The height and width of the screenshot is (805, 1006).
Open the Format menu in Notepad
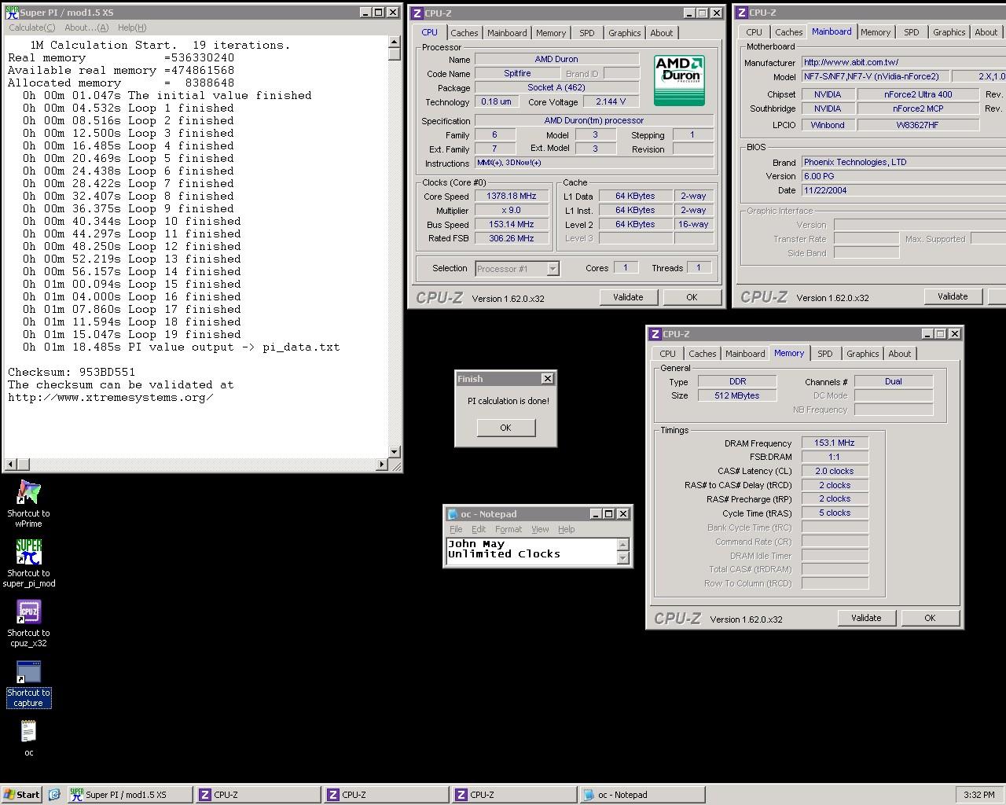pos(509,529)
